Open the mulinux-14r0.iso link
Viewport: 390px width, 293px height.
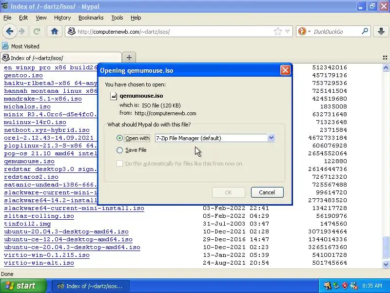point(35,122)
